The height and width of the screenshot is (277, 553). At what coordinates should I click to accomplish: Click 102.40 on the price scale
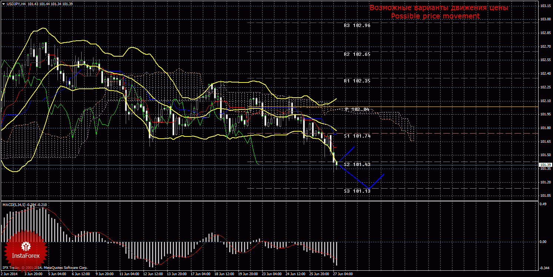click(545, 74)
